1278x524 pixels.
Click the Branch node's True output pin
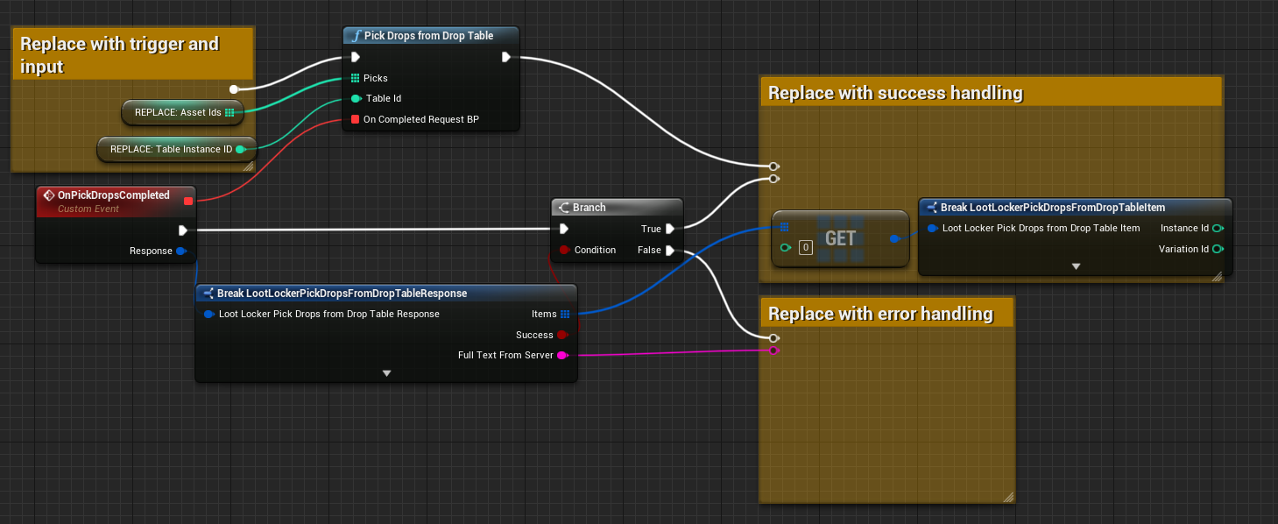(669, 229)
